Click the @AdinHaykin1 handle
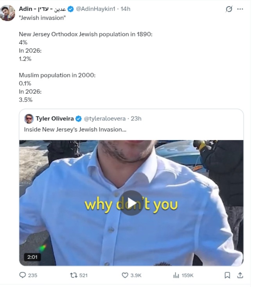The height and width of the screenshot is (287, 264). (x=98, y=9)
